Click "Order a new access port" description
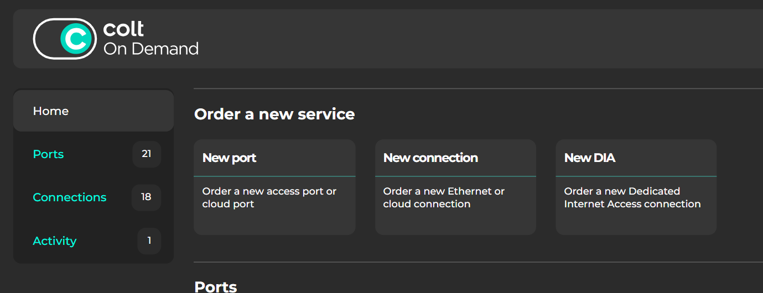763x293 pixels. point(269,197)
